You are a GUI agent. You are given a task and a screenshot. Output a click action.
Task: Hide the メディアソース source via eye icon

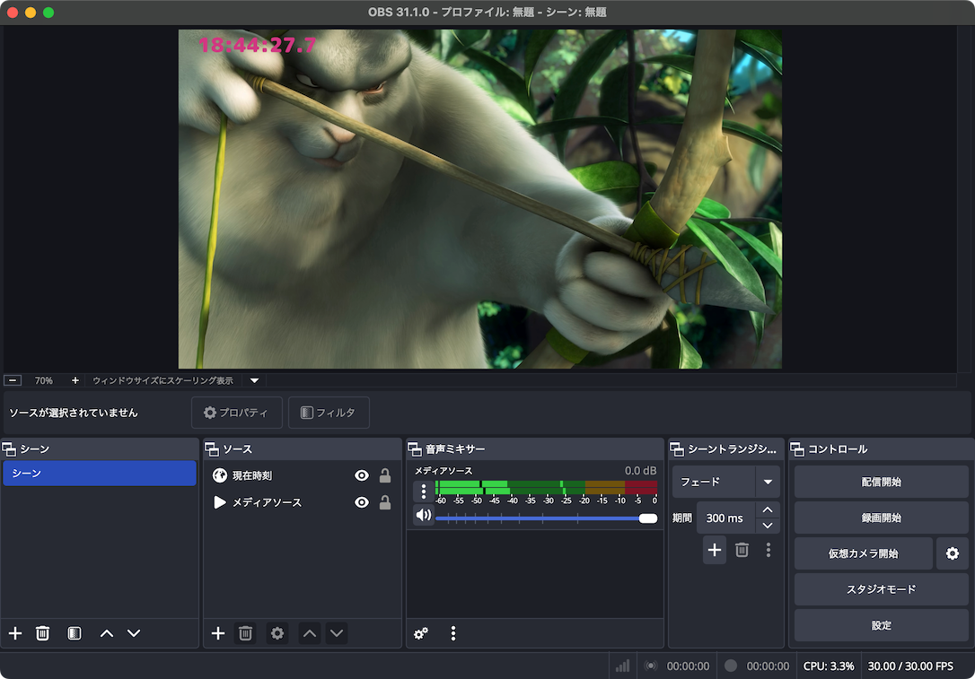click(361, 502)
